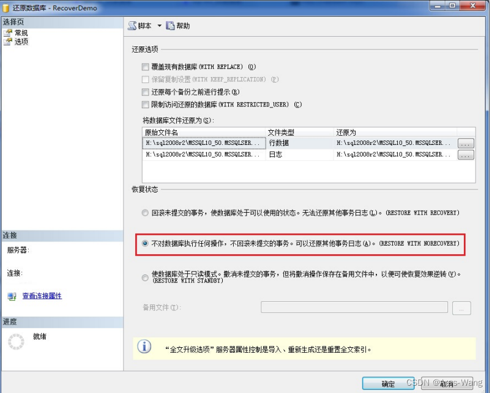The width and height of the screenshot is (492, 393).
Task: Select the 日志 file type cell
Action: (x=300, y=155)
